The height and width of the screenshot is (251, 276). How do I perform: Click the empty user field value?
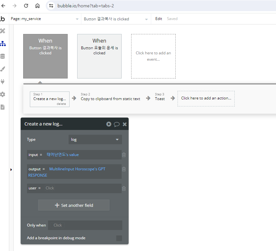50,188
